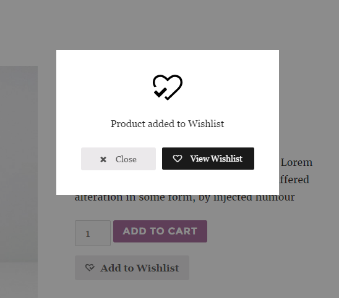Click the heart icon in View Wishlist

coord(178,159)
